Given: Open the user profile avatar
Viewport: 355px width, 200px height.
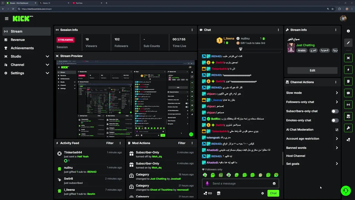Looking at the screenshot, I should (x=343, y=18).
